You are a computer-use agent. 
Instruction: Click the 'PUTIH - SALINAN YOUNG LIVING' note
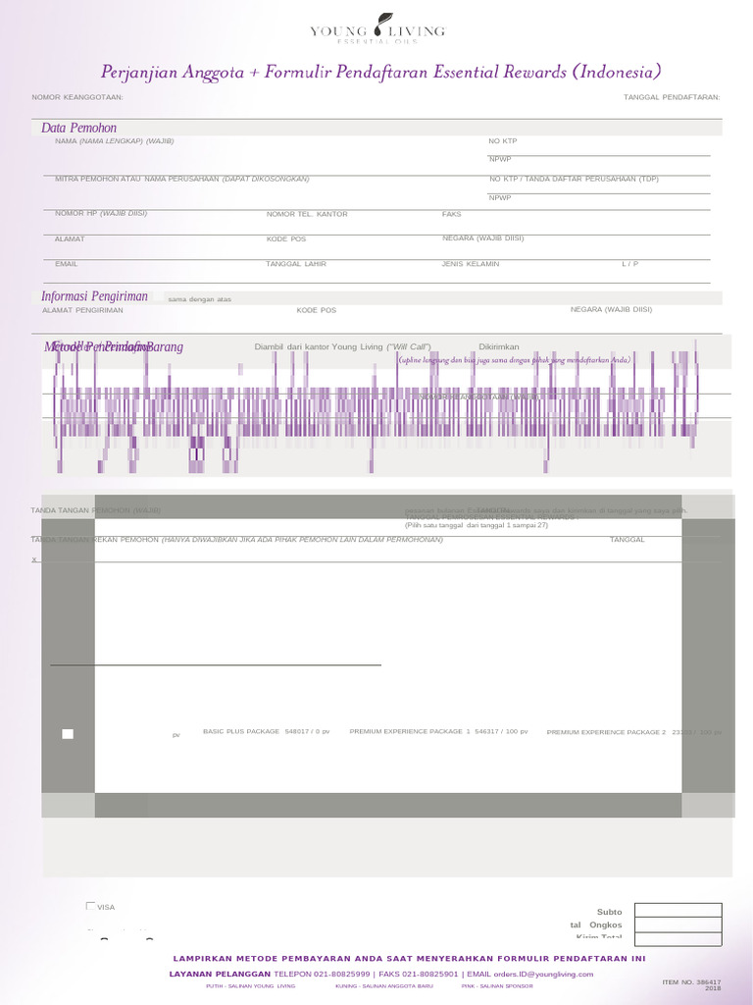click(x=250, y=986)
